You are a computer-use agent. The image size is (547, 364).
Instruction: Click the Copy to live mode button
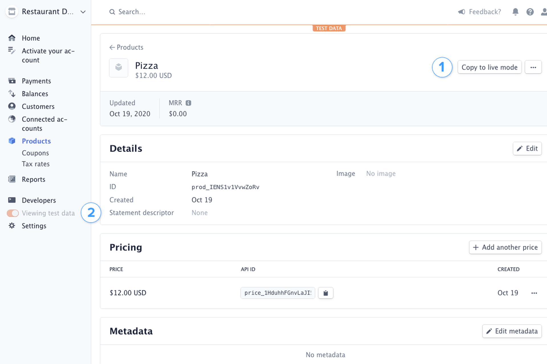489,67
